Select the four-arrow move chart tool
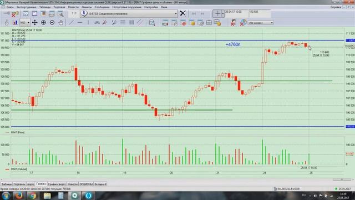The image size is (355, 200). tap(34, 22)
